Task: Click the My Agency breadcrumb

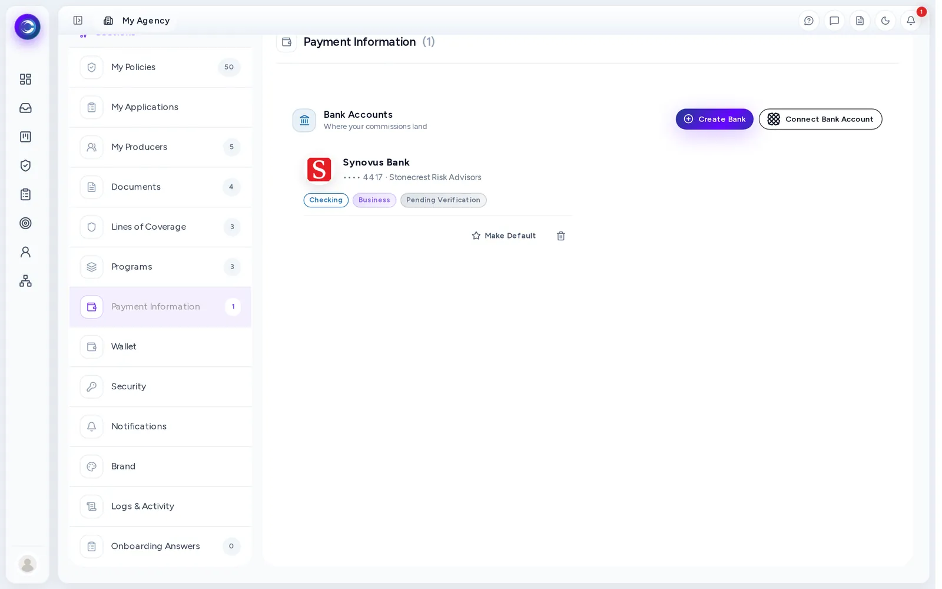Action: (137, 21)
